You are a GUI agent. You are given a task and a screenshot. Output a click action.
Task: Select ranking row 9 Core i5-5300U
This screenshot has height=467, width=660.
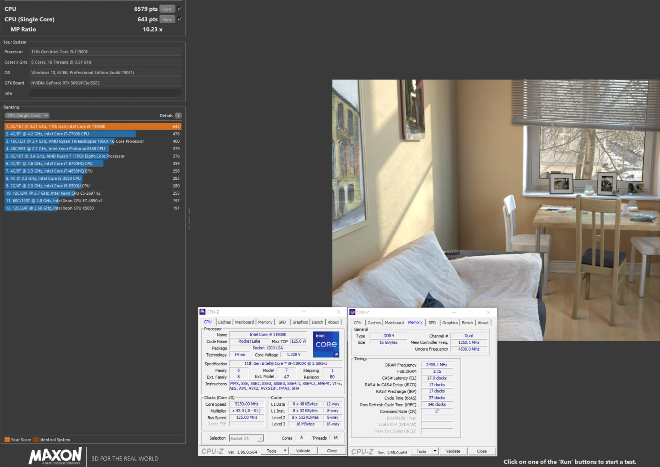click(93, 186)
